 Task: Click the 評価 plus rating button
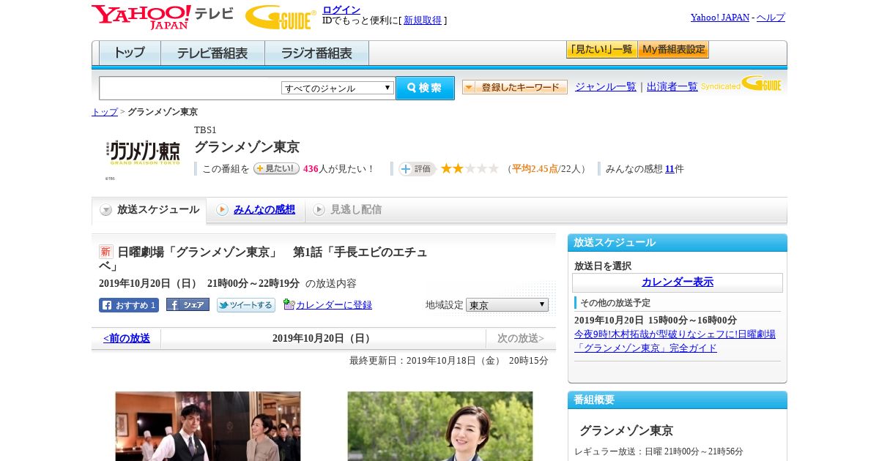(x=417, y=169)
